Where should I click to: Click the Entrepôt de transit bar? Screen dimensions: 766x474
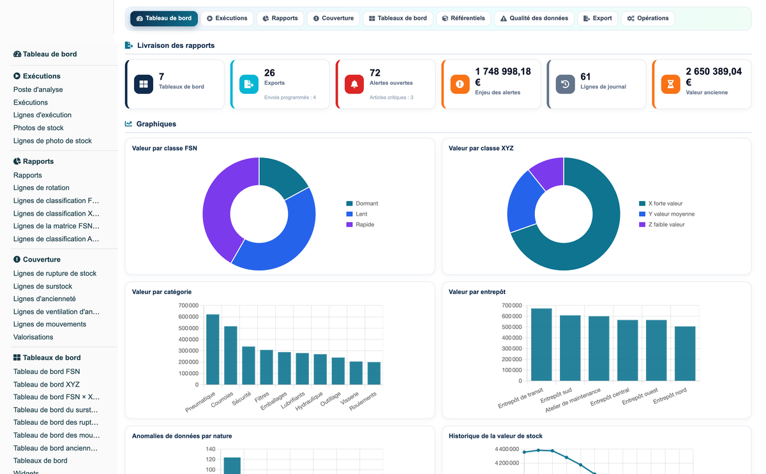click(x=541, y=344)
